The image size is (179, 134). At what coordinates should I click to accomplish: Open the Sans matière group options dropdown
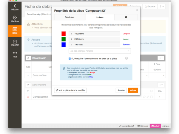[x=161, y=85]
